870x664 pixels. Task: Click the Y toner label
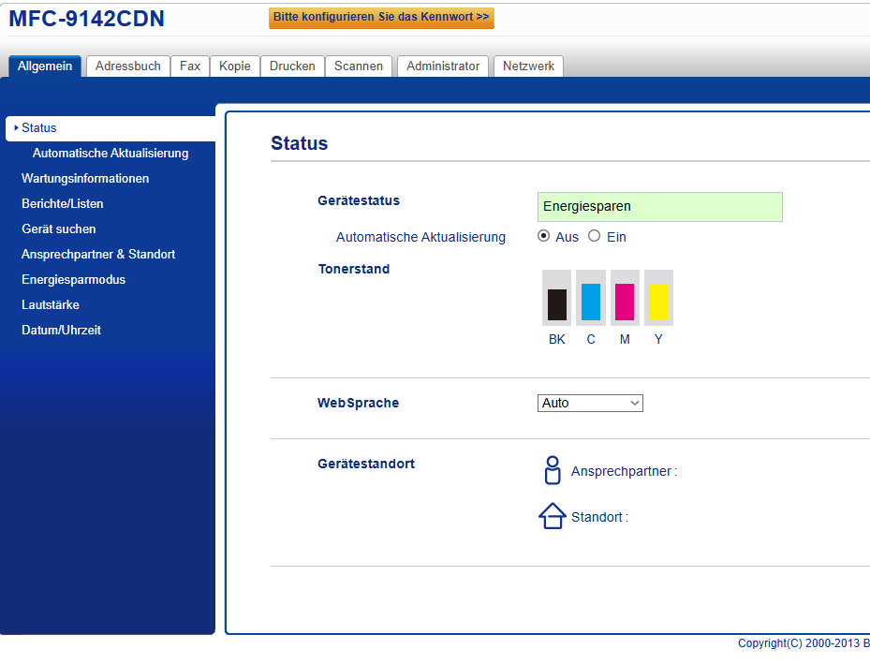tap(658, 339)
